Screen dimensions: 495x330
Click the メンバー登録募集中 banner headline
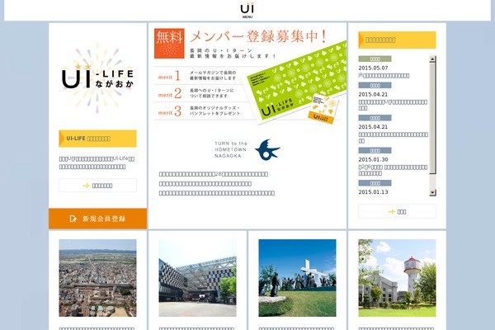[258, 36]
